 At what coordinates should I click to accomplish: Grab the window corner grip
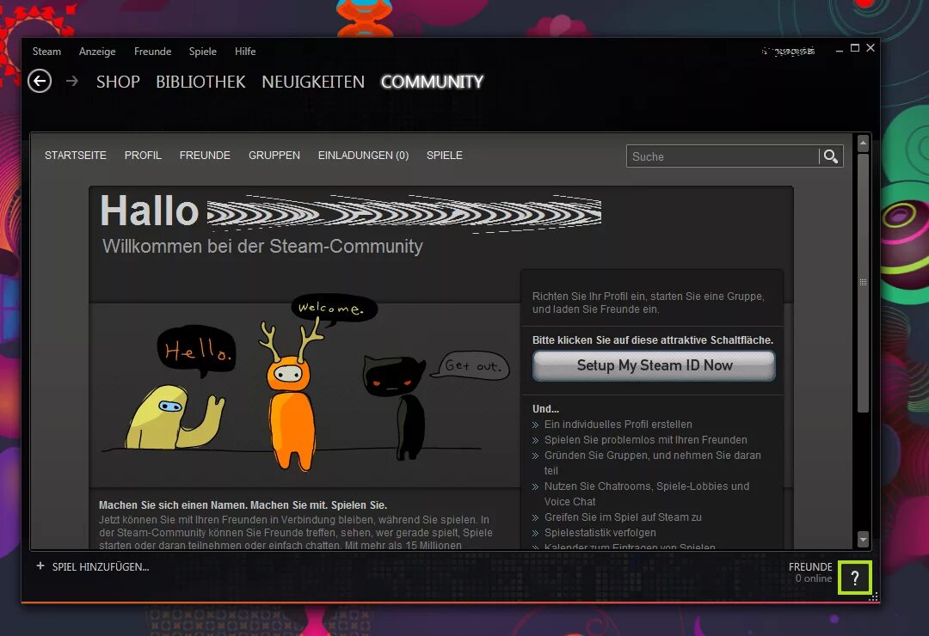pyautogui.click(x=873, y=597)
